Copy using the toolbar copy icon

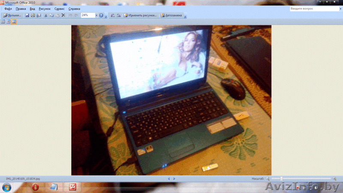point(51,15)
